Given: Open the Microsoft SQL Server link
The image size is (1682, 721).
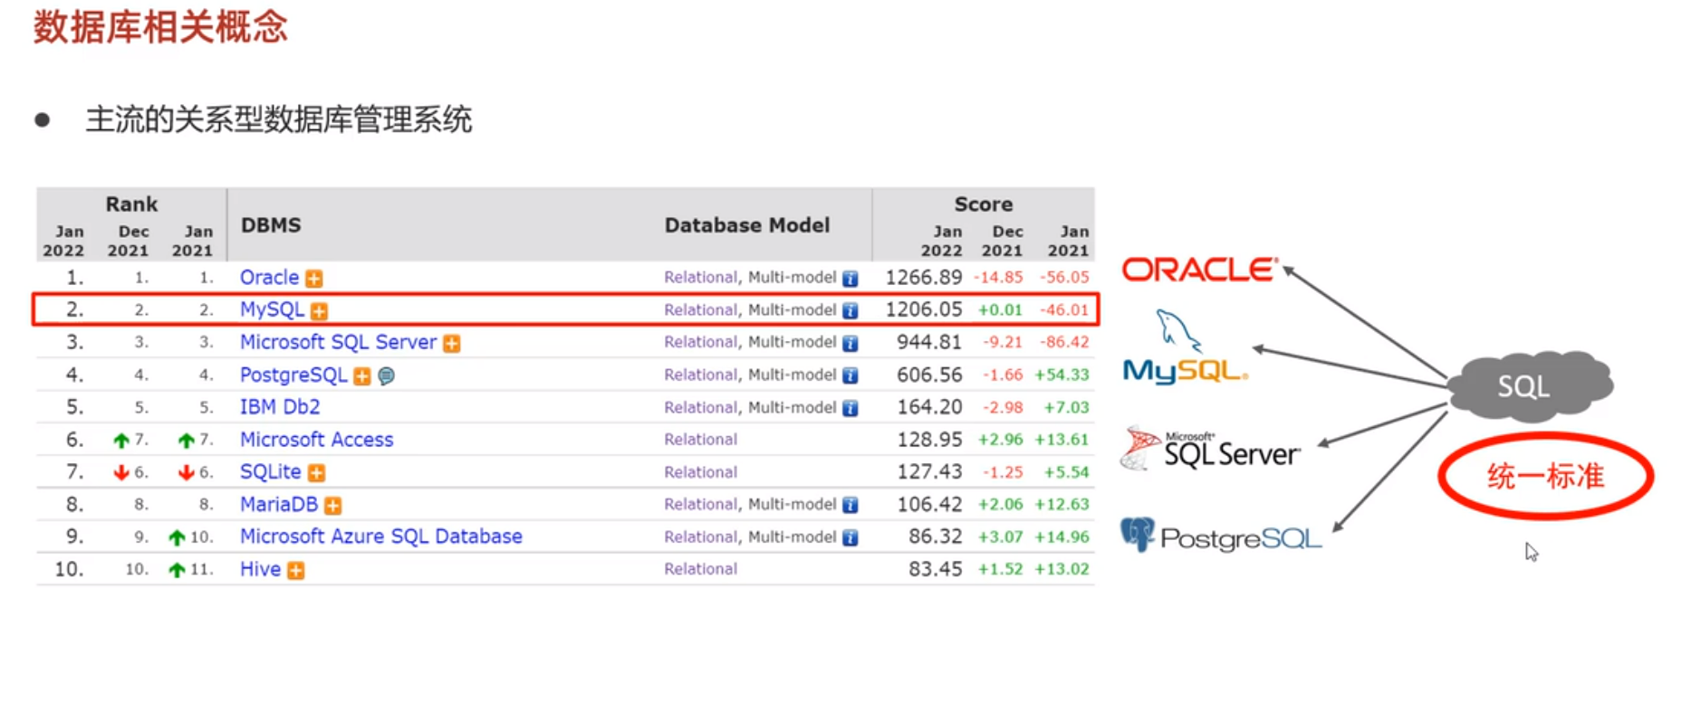Looking at the screenshot, I should tap(338, 343).
